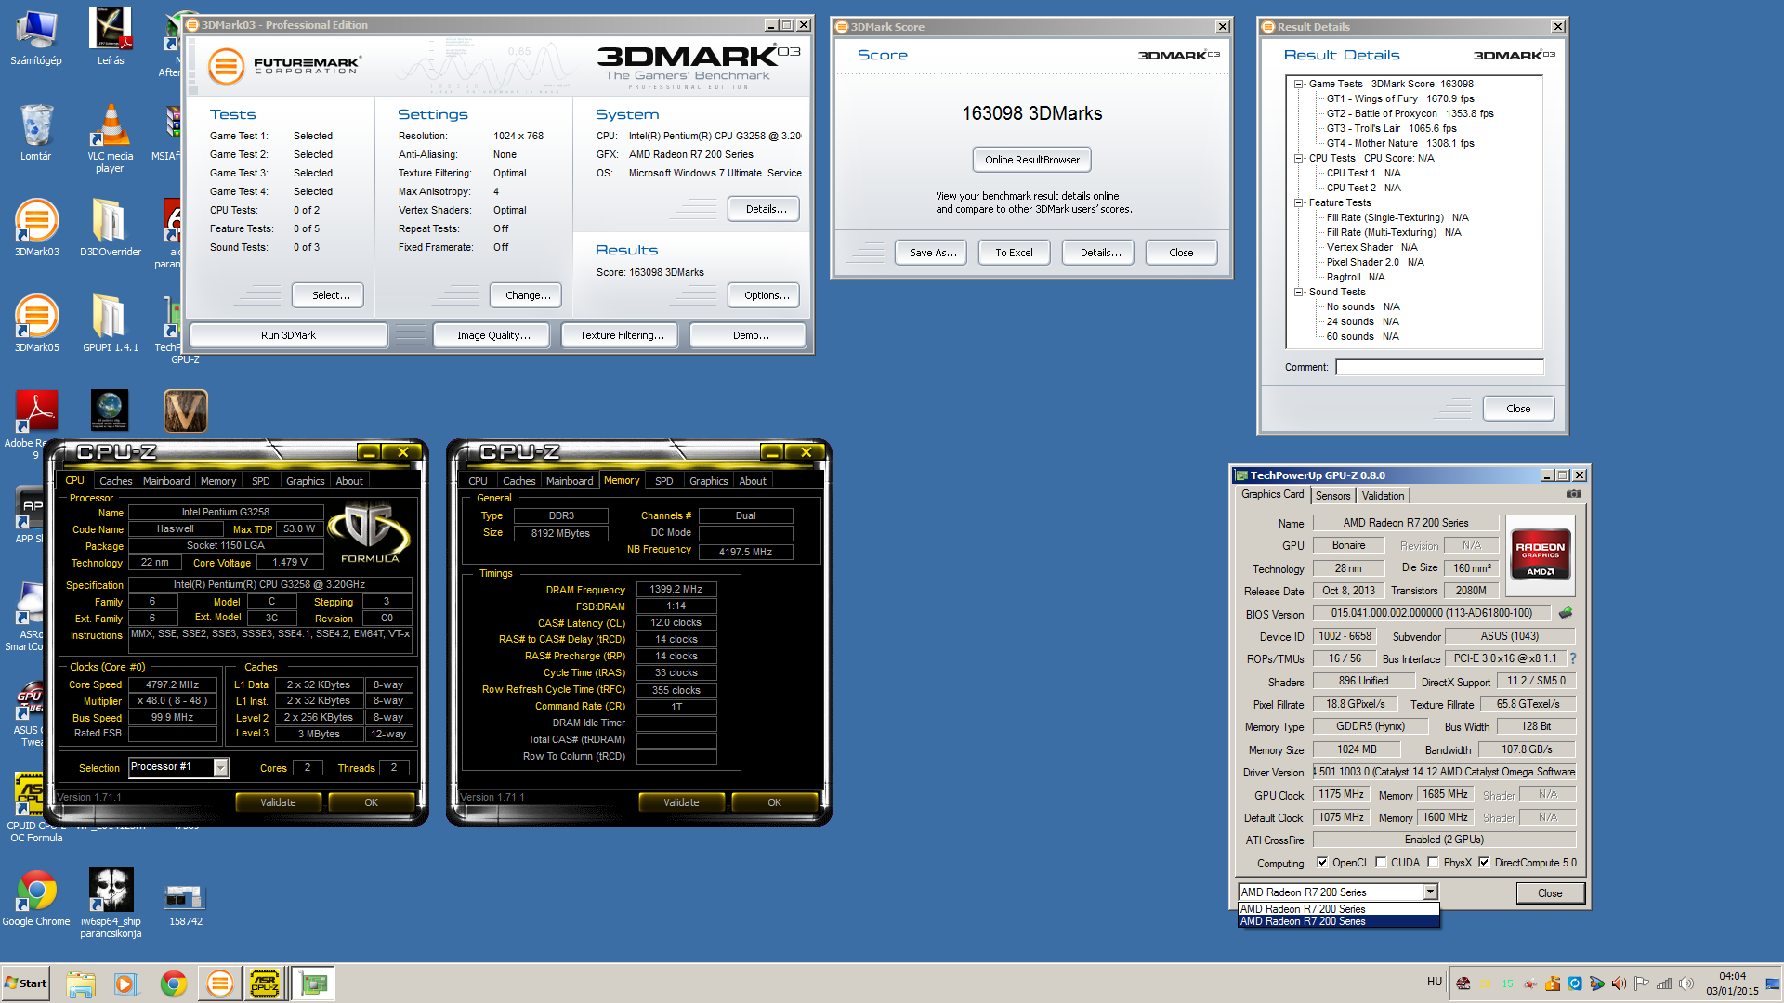Click Change under the Settings section
This screenshot has height=1003, width=1784.
[x=528, y=295]
